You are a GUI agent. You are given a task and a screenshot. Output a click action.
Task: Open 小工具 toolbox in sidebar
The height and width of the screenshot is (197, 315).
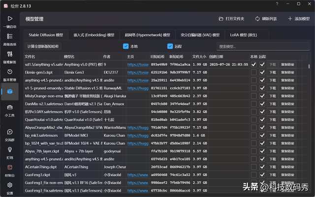coord(10,110)
